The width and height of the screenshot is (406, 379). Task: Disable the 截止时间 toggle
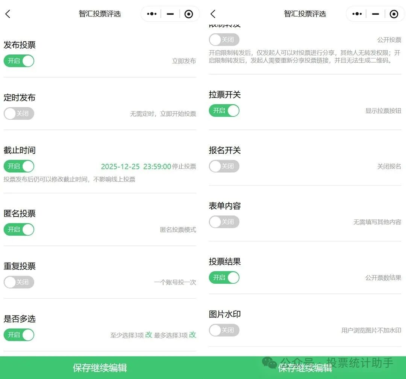click(x=18, y=166)
